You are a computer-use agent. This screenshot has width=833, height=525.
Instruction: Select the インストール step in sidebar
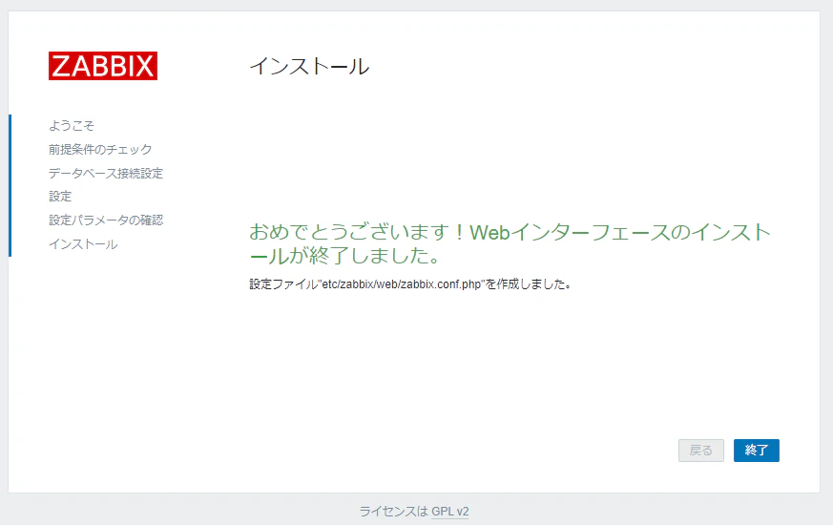[x=83, y=244]
